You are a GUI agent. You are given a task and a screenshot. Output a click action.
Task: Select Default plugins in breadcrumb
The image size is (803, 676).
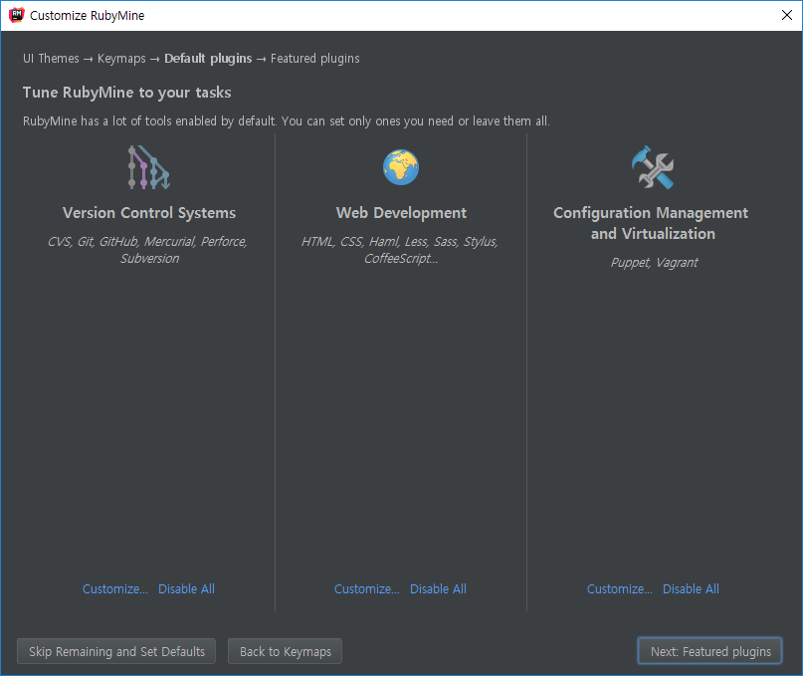tap(208, 59)
